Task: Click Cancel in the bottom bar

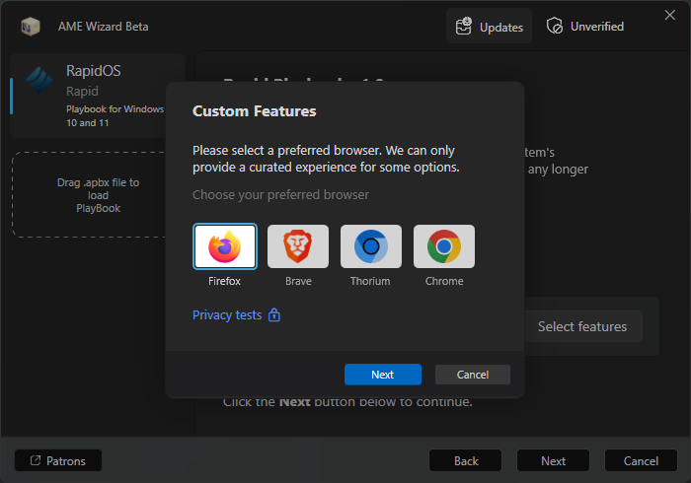Action: [641, 460]
